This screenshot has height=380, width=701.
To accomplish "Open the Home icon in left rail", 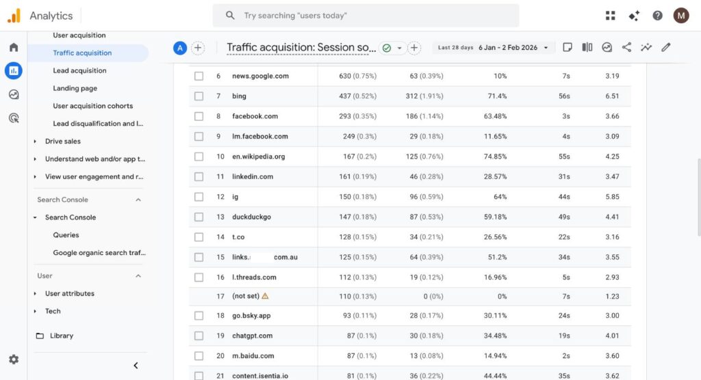I will click(x=14, y=48).
